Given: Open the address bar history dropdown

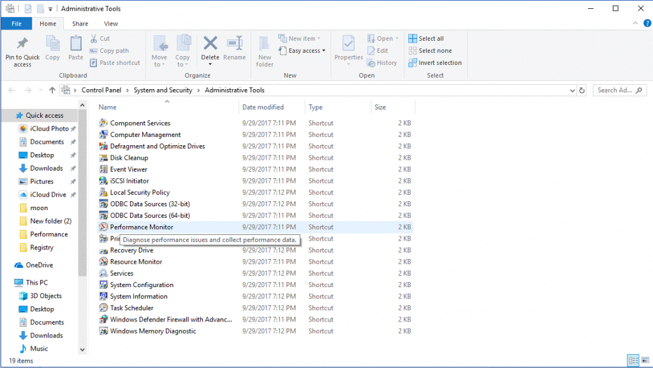Looking at the screenshot, I should click(x=572, y=90).
